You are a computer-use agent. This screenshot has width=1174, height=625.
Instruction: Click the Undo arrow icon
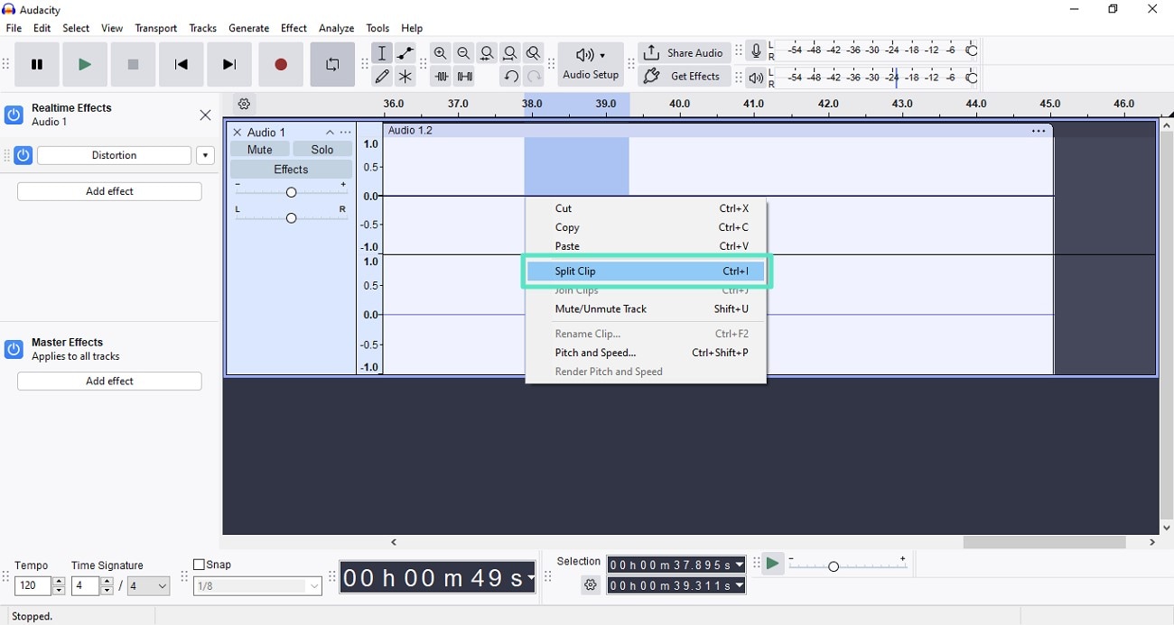coord(510,77)
